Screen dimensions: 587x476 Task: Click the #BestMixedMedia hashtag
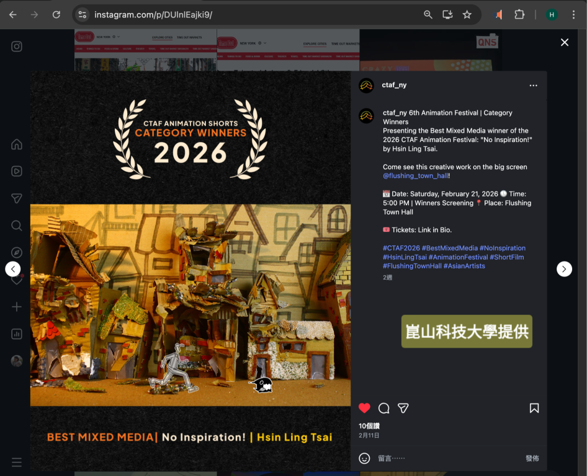tap(449, 248)
